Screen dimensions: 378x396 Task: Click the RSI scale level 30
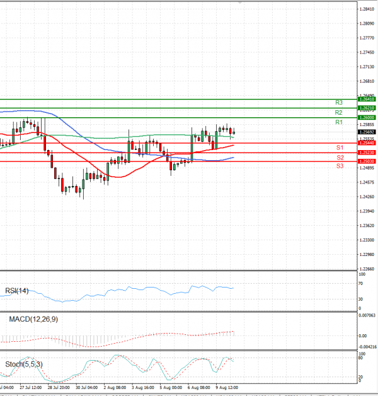click(x=360, y=299)
